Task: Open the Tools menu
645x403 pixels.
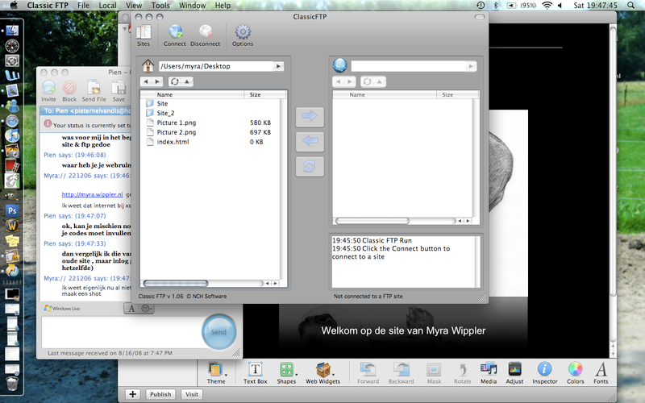Action: [x=160, y=6]
